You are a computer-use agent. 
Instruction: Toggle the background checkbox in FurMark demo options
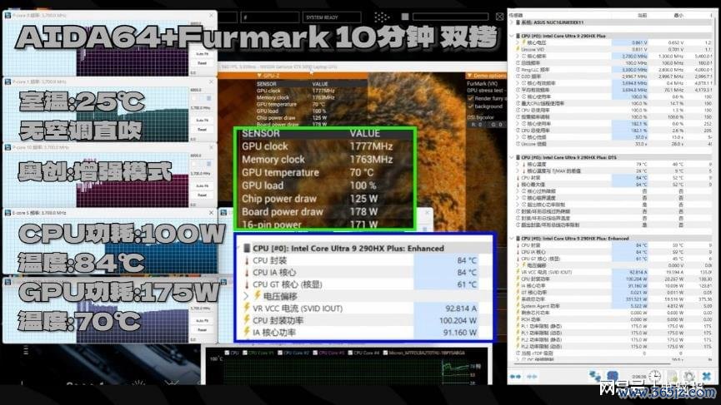pyautogui.click(x=470, y=106)
